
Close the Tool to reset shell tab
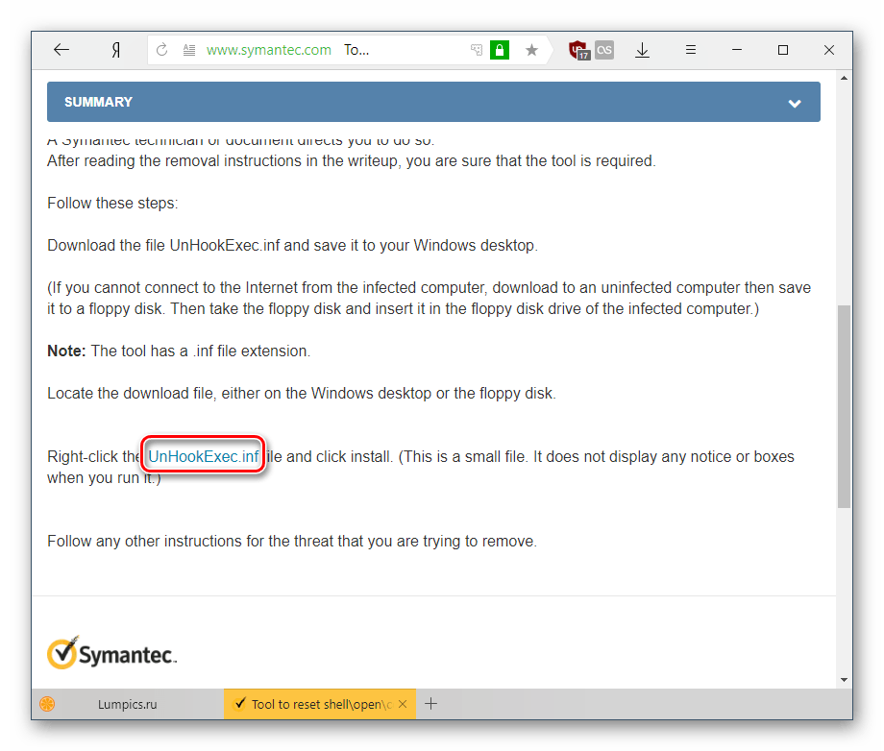(404, 704)
